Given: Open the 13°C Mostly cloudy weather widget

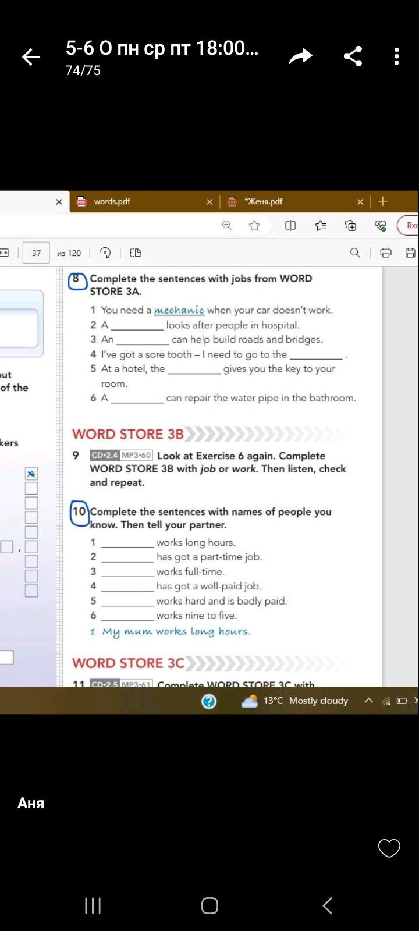Looking at the screenshot, I should pyautogui.click(x=295, y=701).
